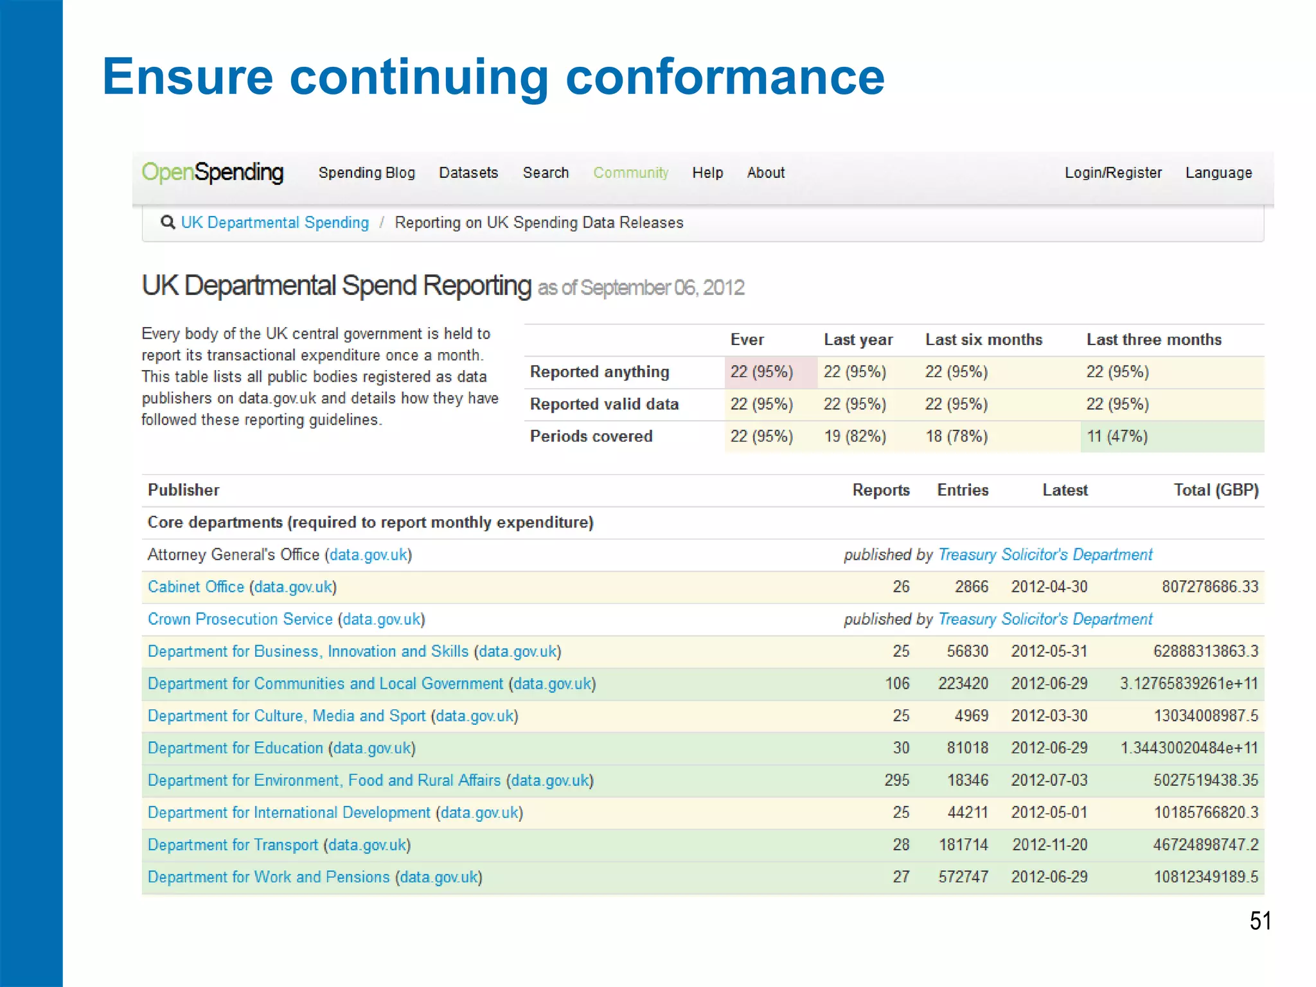Click the Reported anything row label
The image size is (1316, 987).
click(x=600, y=372)
